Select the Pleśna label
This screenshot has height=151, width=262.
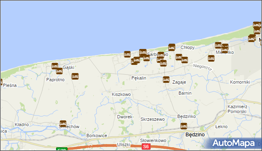pos(10,85)
